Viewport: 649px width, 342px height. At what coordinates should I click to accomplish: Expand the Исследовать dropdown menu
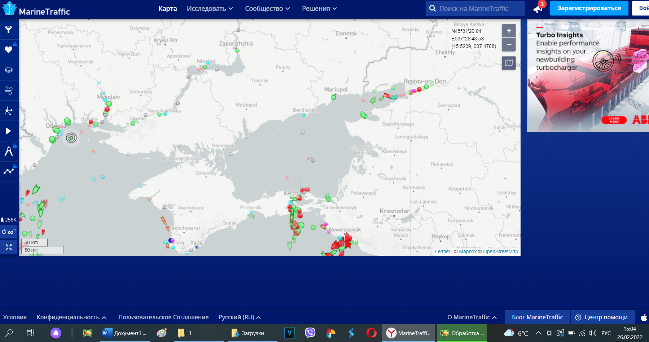[210, 9]
